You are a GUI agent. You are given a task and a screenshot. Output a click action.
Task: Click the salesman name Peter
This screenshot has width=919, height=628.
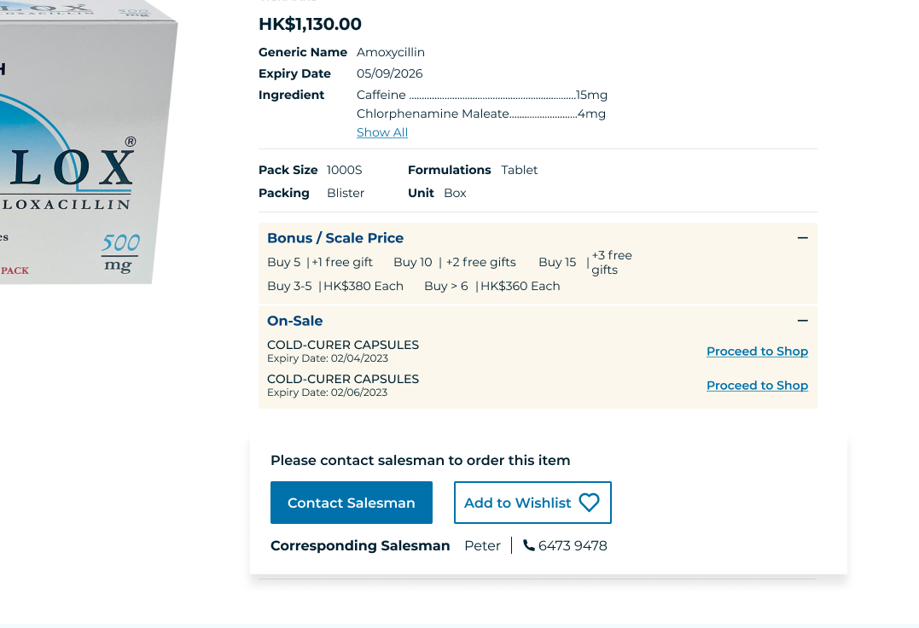click(482, 545)
